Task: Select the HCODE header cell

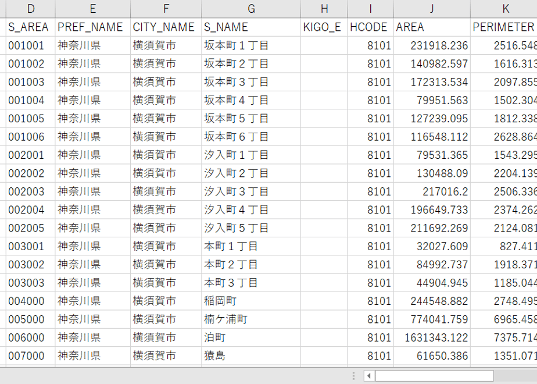Action: (x=371, y=27)
